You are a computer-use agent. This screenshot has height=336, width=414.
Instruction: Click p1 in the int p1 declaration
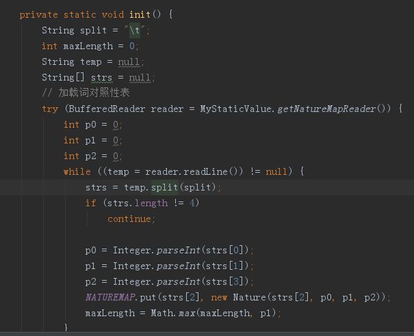pos(90,141)
